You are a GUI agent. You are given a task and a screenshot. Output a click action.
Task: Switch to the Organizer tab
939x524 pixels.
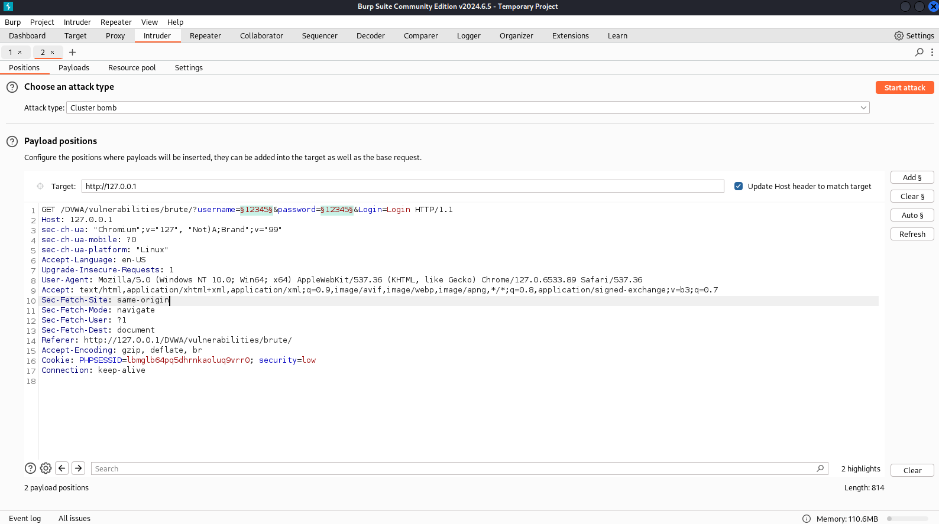point(516,36)
